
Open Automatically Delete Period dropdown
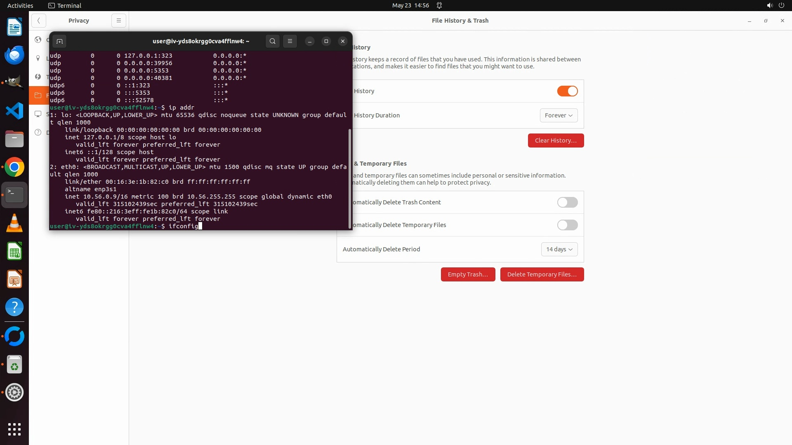[559, 249]
